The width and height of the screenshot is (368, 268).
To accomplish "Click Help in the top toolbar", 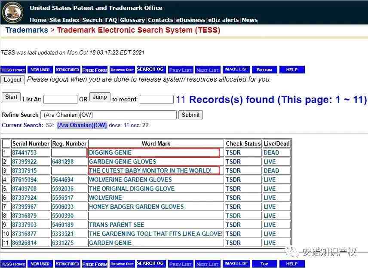I will [x=292, y=70].
